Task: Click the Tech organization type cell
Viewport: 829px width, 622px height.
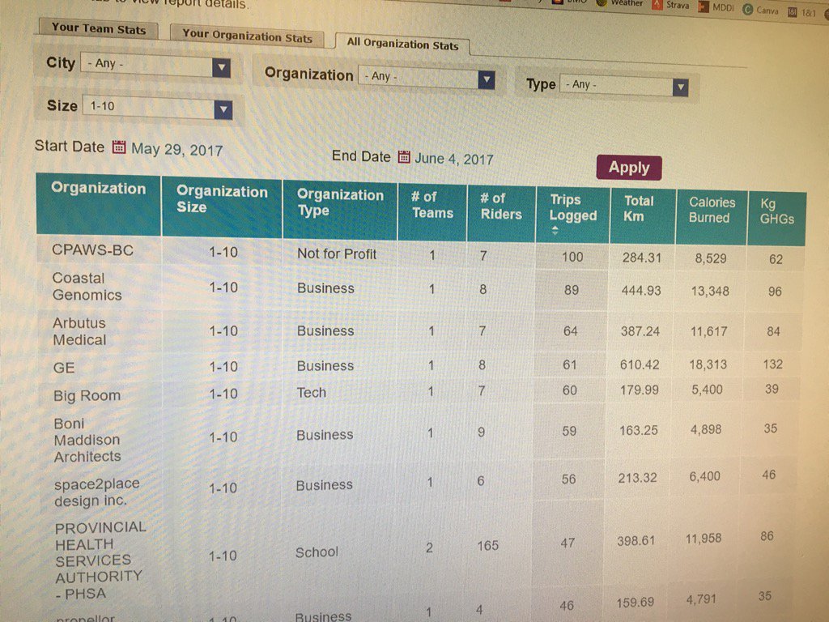Action: (312, 393)
